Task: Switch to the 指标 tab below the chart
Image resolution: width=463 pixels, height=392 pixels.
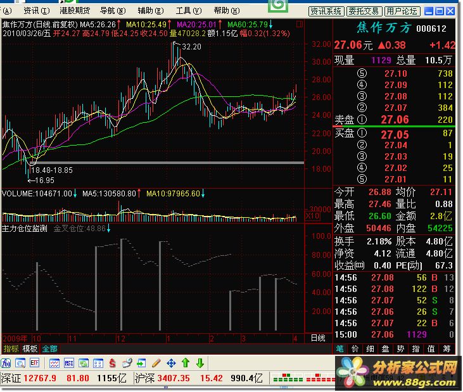Action: click(11, 349)
